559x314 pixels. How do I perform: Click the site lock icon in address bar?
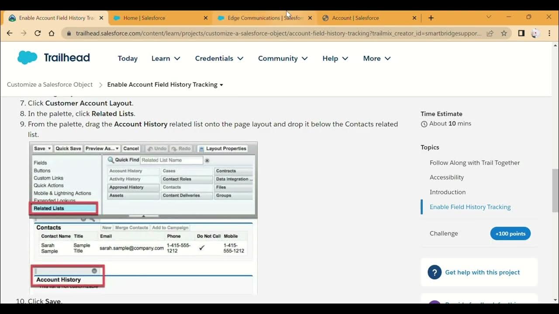tap(69, 33)
